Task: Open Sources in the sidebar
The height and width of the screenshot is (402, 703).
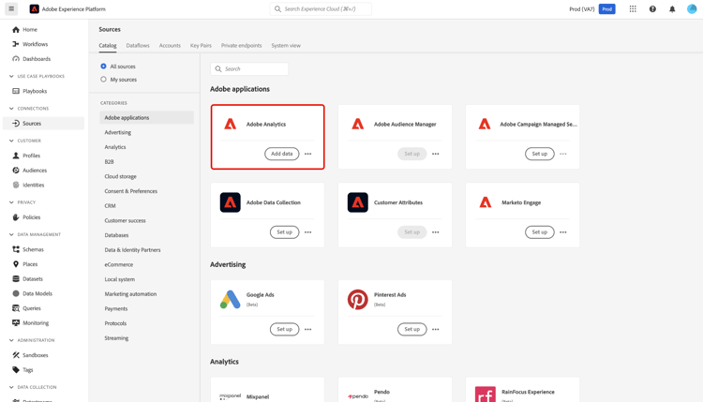Action: tap(43, 124)
